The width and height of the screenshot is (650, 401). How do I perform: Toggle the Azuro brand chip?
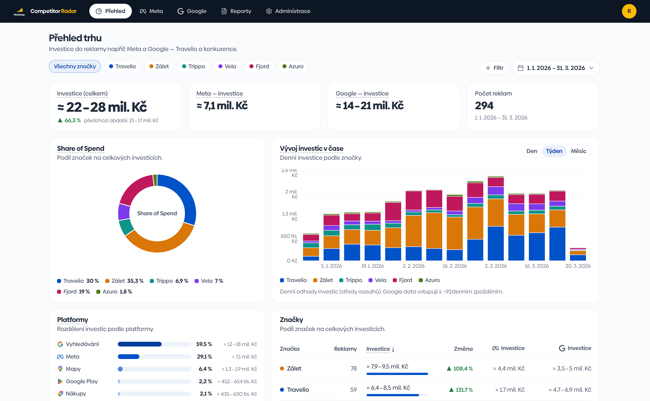click(293, 66)
